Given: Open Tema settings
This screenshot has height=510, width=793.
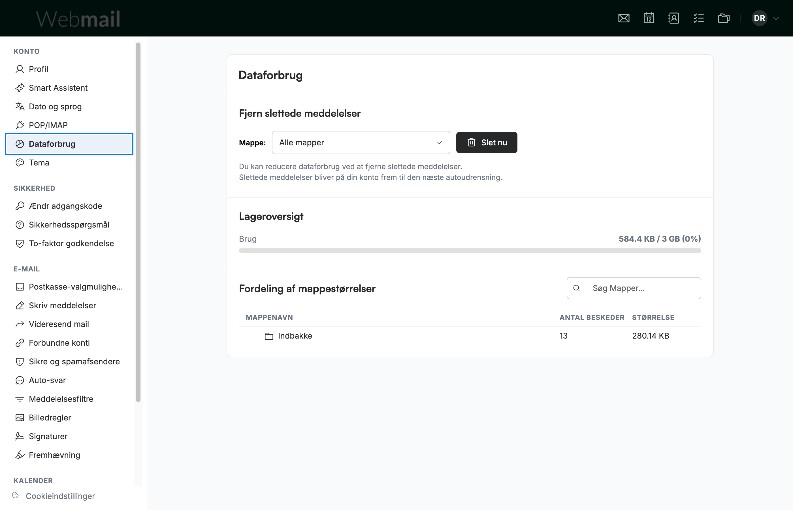Looking at the screenshot, I should click(x=69, y=163).
